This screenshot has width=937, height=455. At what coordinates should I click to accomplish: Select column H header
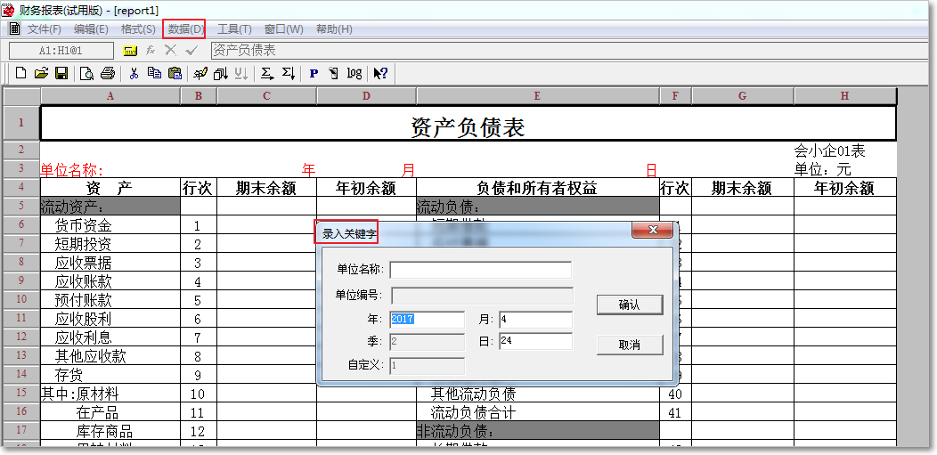[845, 96]
